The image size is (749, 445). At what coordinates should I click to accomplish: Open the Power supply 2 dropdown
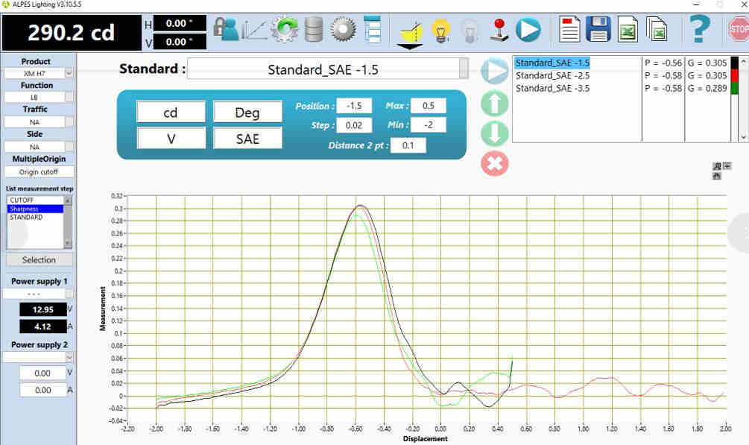pyautogui.click(x=69, y=356)
